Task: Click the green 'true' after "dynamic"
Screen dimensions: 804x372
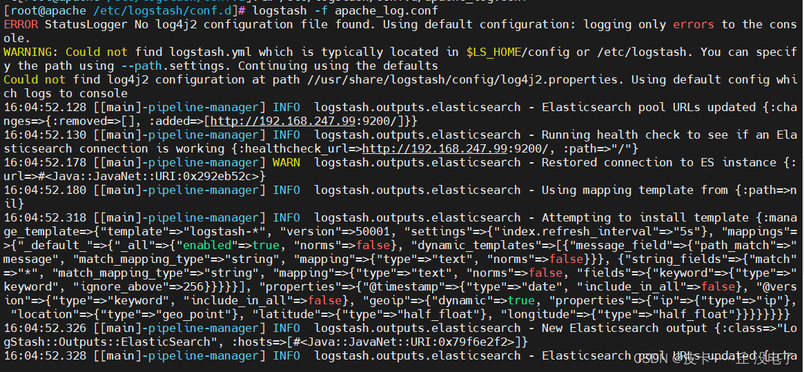Action: click(521, 301)
